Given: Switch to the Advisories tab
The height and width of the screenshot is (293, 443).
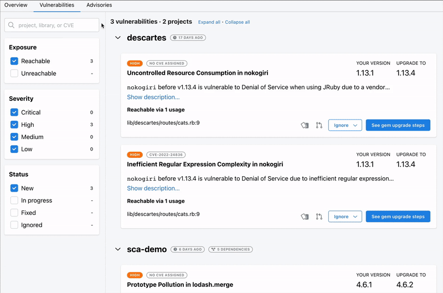Looking at the screenshot, I should coord(99,5).
